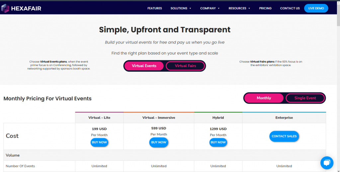Buy the Virtual - Lite plan
The image size is (340, 172).
[99, 142]
